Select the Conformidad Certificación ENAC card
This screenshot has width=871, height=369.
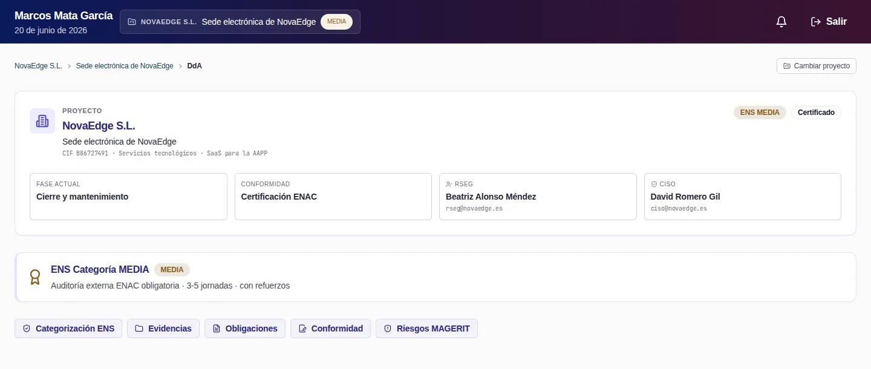pyautogui.click(x=333, y=197)
